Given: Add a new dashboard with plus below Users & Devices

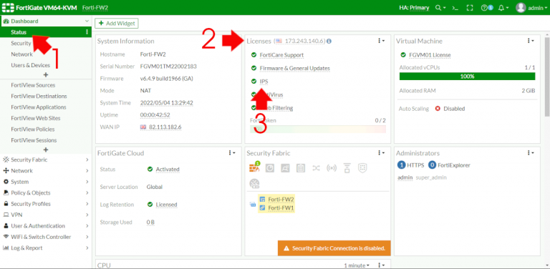Looking at the screenshot, I should tap(46, 75).
